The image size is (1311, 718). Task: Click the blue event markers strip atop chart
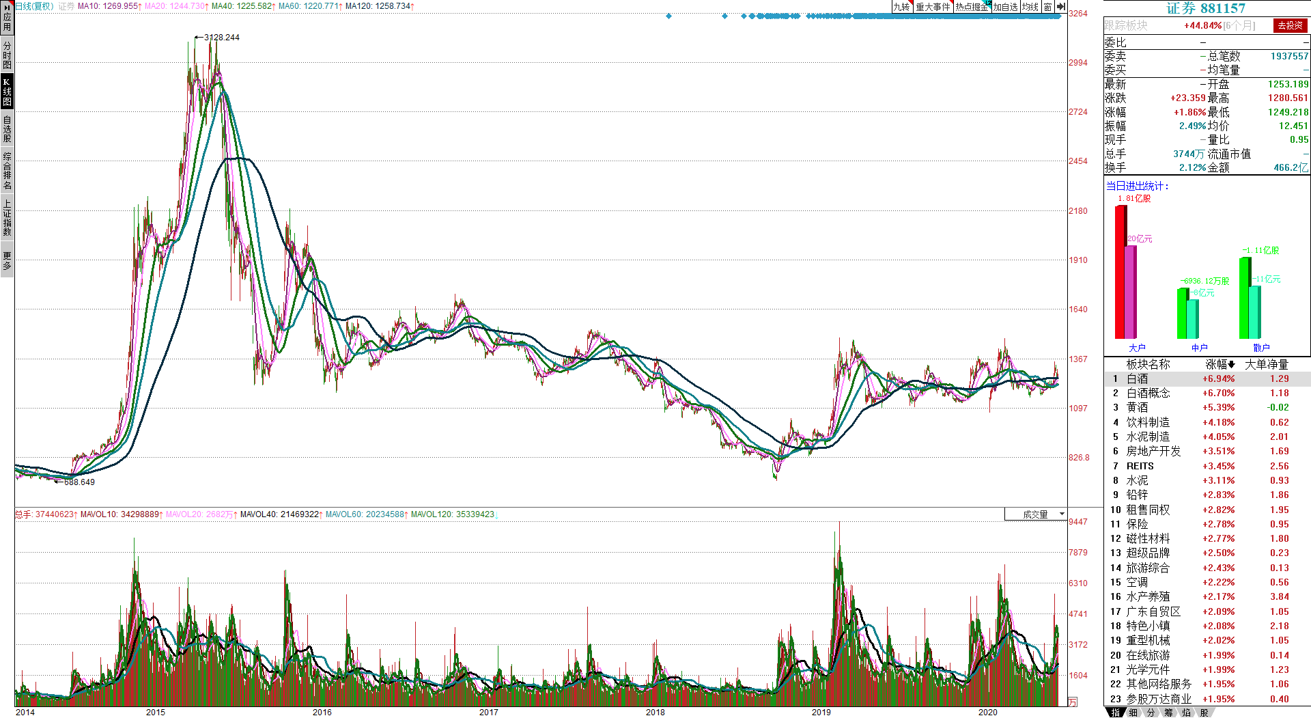pyautogui.click(x=864, y=16)
